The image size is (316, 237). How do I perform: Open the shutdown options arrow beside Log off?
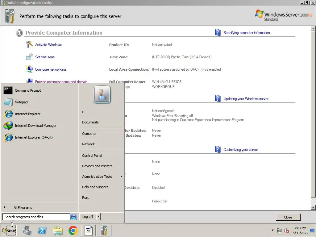(x=98, y=217)
